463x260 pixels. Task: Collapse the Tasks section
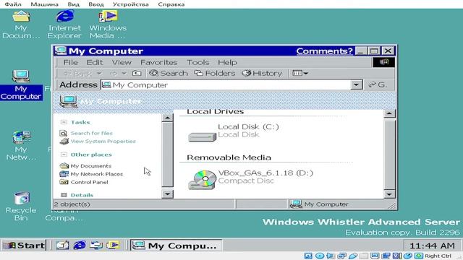click(64, 122)
